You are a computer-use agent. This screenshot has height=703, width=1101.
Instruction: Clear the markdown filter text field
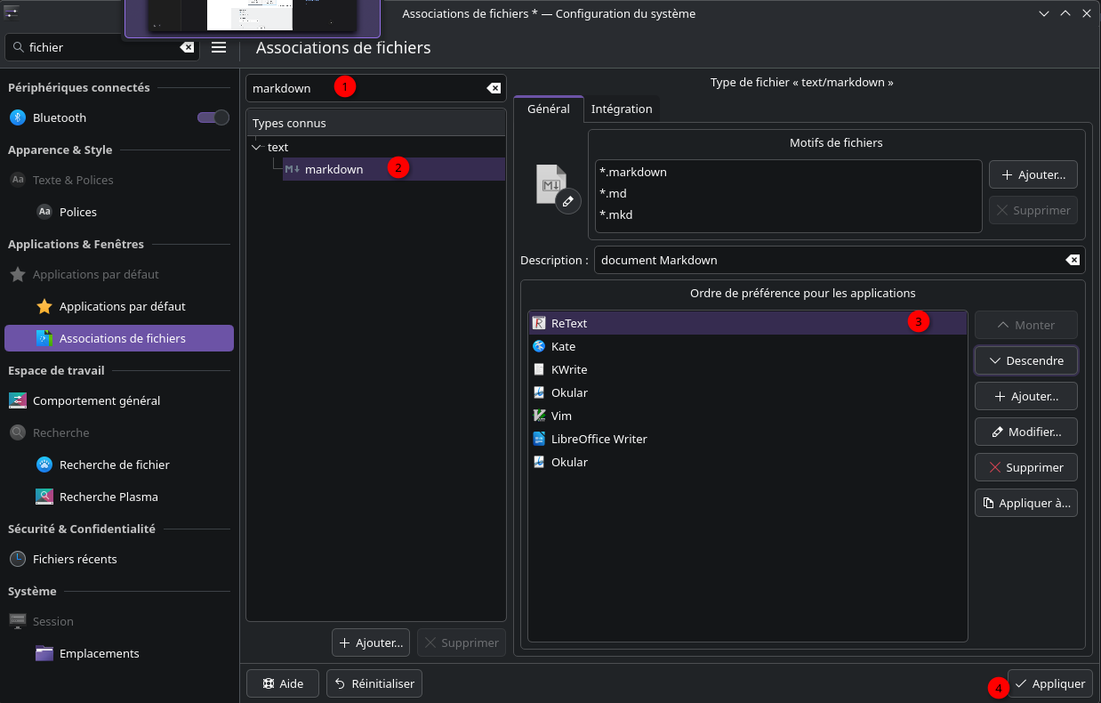494,88
